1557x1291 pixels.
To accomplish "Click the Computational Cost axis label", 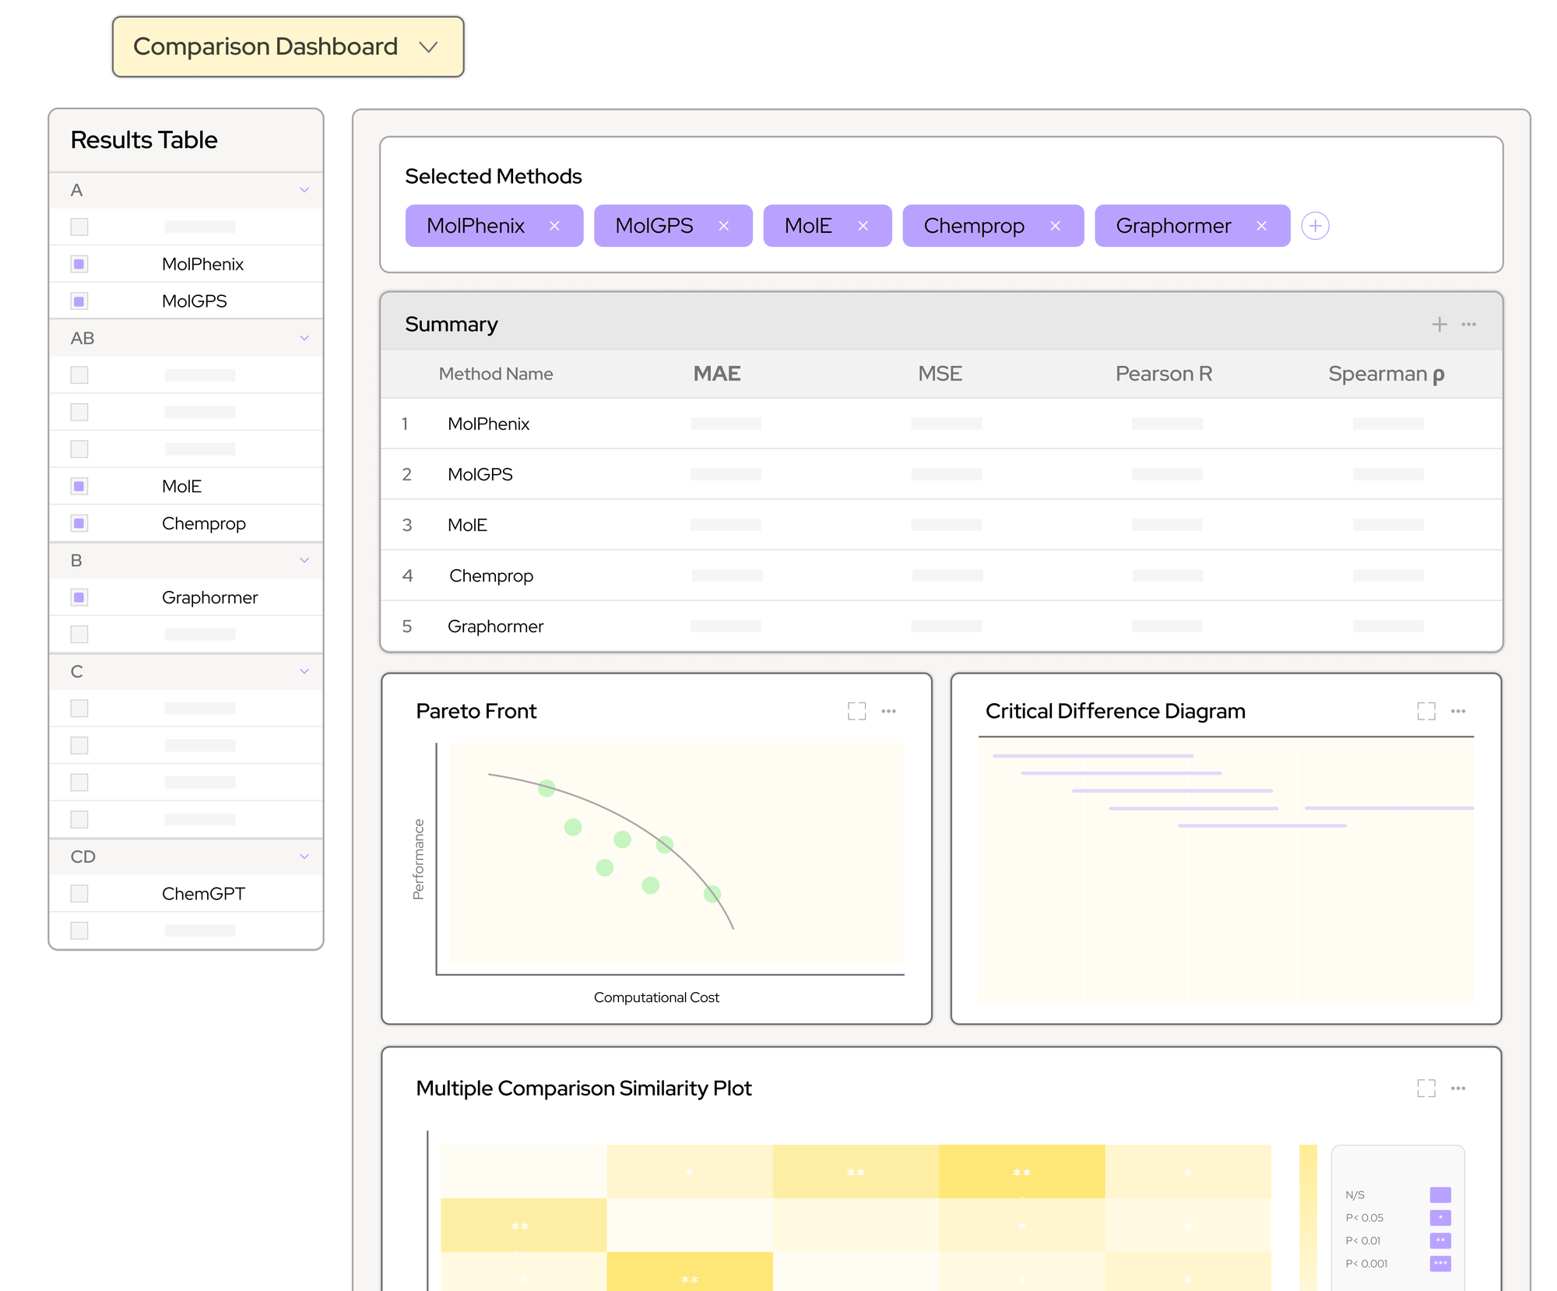I will [656, 997].
